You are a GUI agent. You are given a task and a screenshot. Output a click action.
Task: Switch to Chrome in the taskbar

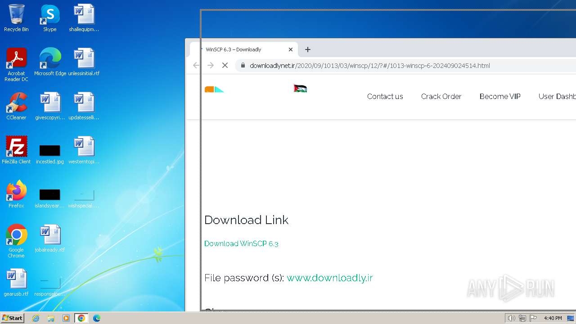pyautogui.click(x=81, y=318)
